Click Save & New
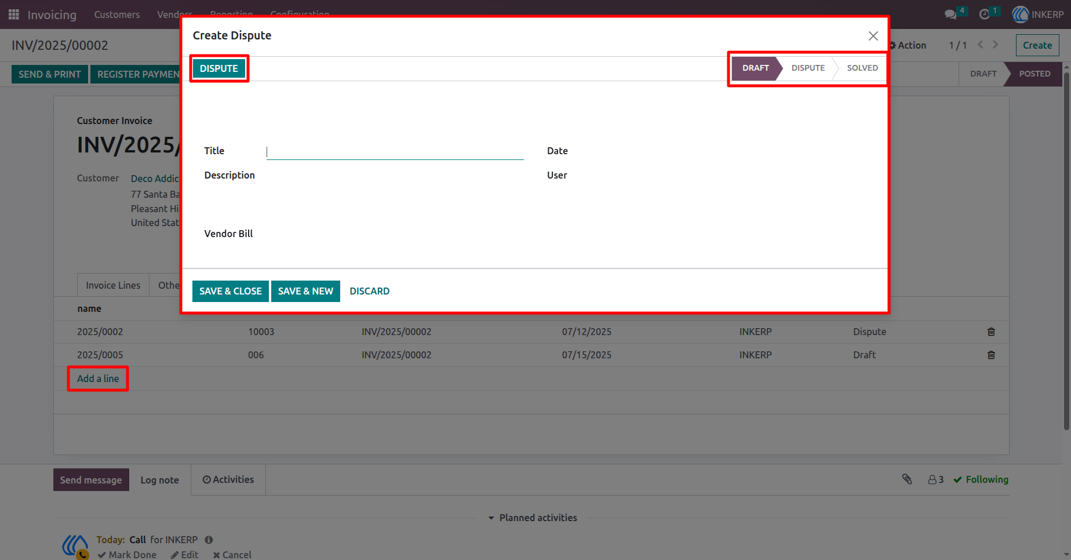Image resolution: width=1071 pixels, height=560 pixels. pyautogui.click(x=305, y=291)
